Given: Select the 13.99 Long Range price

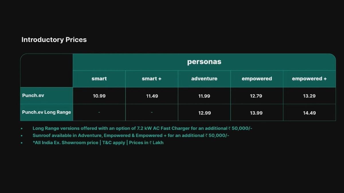Looking at the screenshot, I should [256, 113].
